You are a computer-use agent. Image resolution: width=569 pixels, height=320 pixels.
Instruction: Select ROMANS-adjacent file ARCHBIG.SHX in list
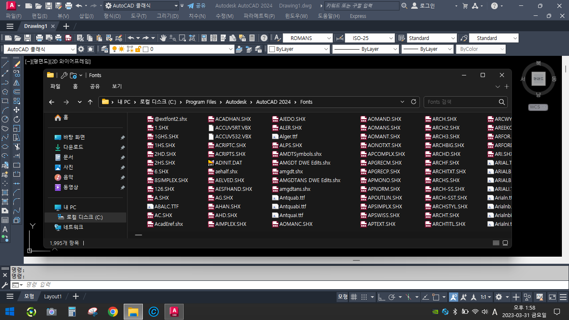(444, 145)
